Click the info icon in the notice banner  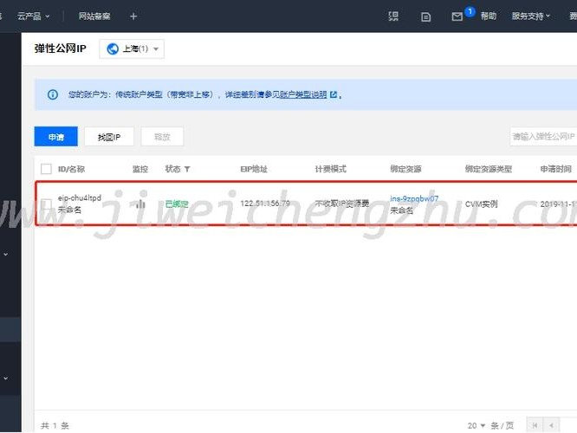pyautogui.click(x=53, y=94)
